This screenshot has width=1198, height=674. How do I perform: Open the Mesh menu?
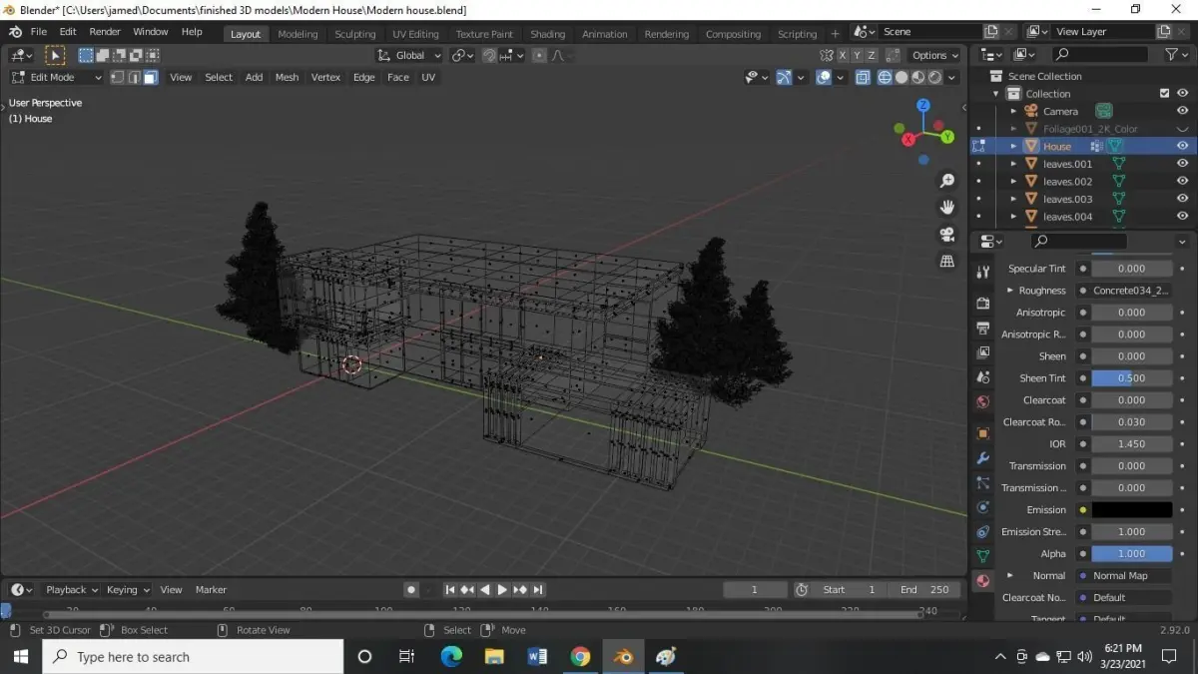287,77
